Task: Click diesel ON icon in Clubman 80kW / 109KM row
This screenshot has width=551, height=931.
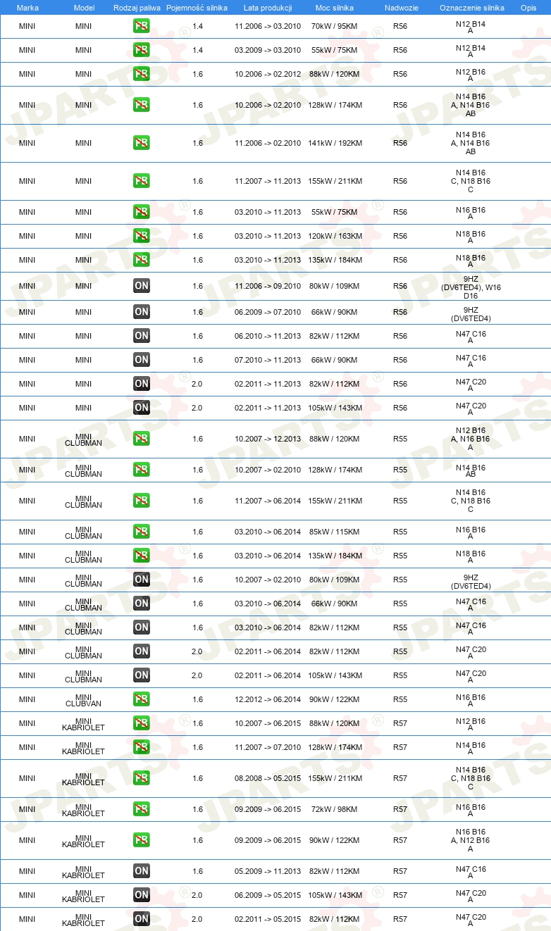Action: pos(142,580)
